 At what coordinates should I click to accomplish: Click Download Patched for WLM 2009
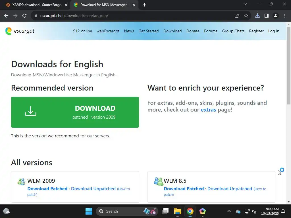(47, 189)
